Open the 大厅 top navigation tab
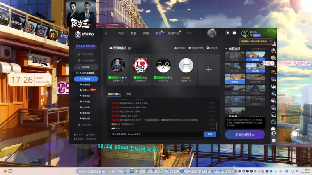The height and width of the screenshot is (175, 312). [121, 33]
